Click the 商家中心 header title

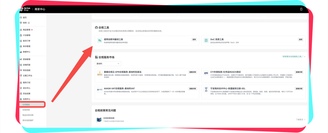(40, 9)
